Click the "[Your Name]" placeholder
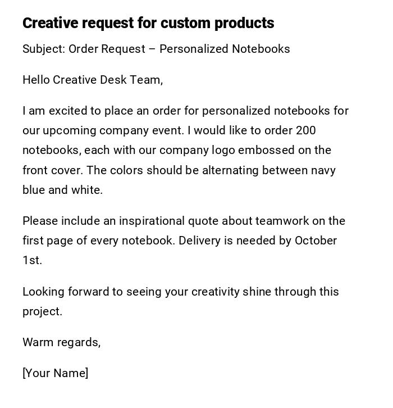This screenshot has height=408, width=393. (55, 373)
